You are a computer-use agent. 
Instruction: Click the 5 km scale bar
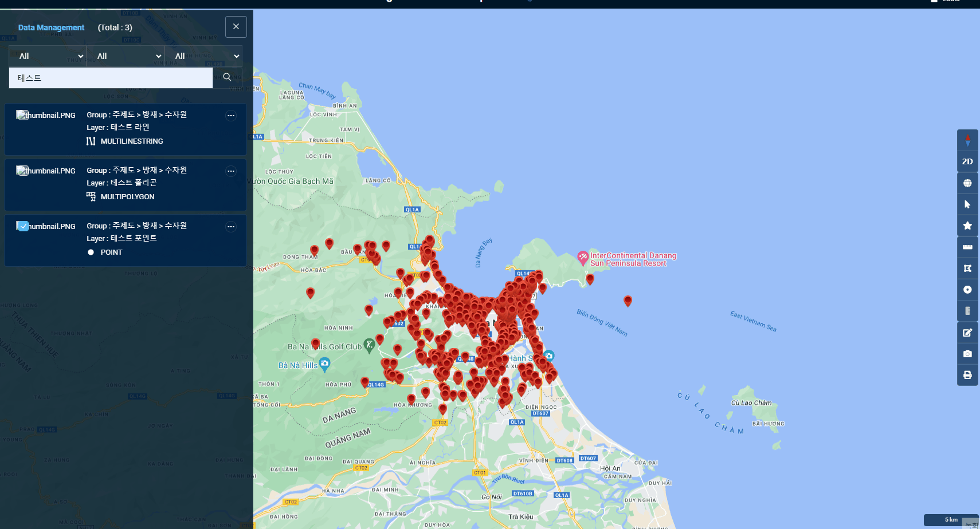[x=951, y=520]
